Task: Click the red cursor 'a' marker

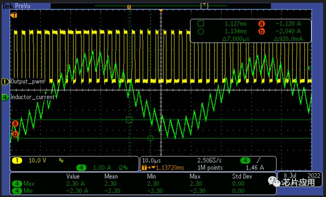Action: click(15, 123)
